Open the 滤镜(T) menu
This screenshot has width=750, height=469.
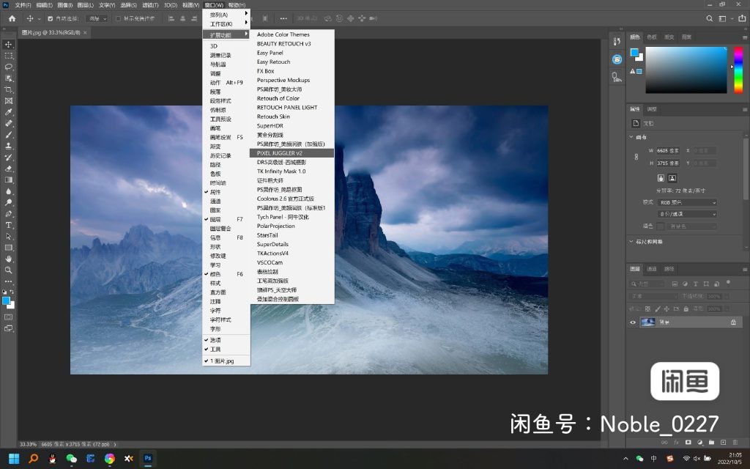click(x=150, y=5)
